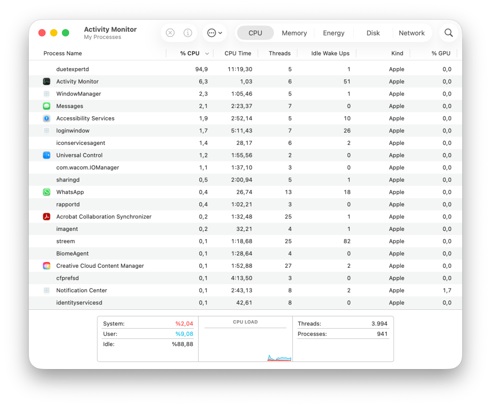Switch to the Energy tab
The width and height of the screenshot is (491, 407).
(x=334, y=33)
